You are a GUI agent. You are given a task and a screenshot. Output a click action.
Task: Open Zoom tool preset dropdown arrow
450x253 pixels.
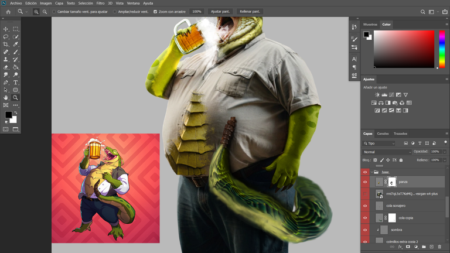tap(26, 12)
